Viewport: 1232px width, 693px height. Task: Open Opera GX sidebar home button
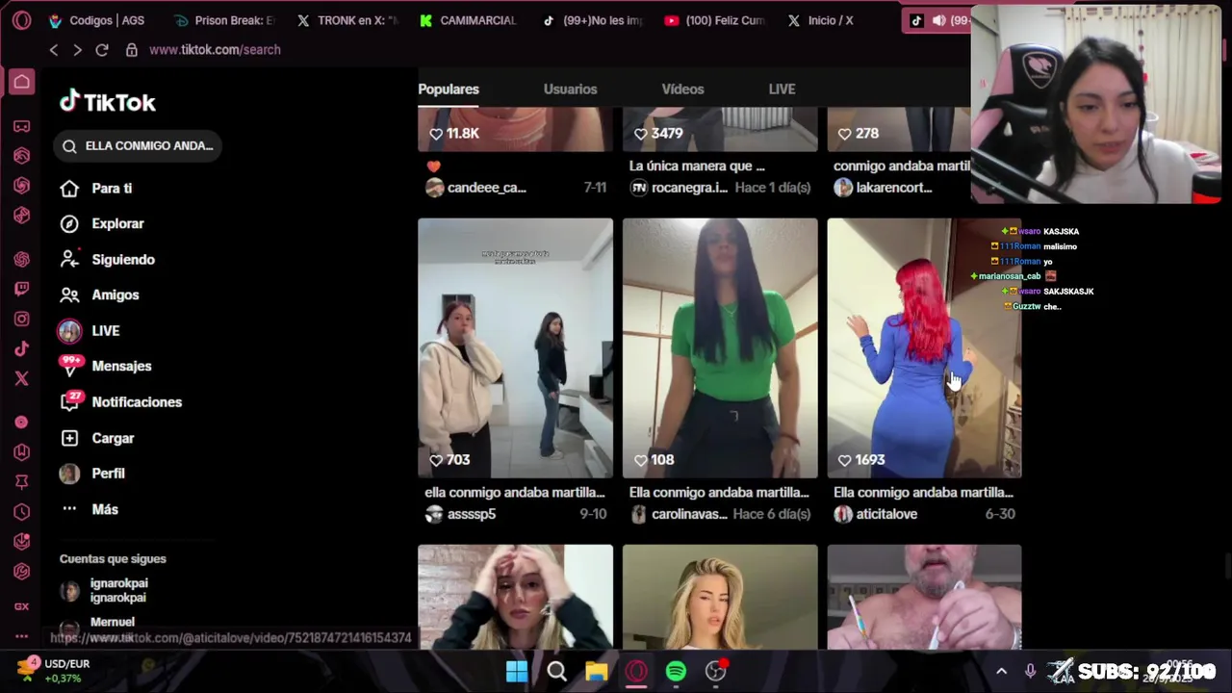(x=21, y=82)
